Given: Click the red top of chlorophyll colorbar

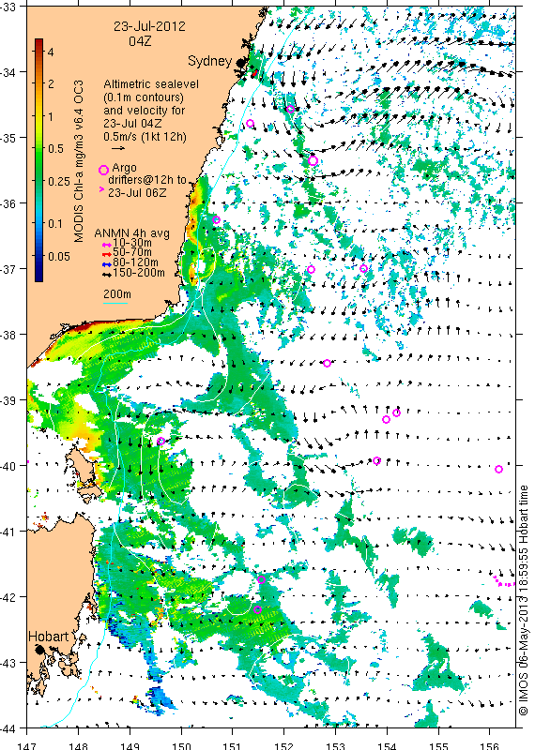Looking at the screenshot, I should pyautogui.click(x=39, y=42).
